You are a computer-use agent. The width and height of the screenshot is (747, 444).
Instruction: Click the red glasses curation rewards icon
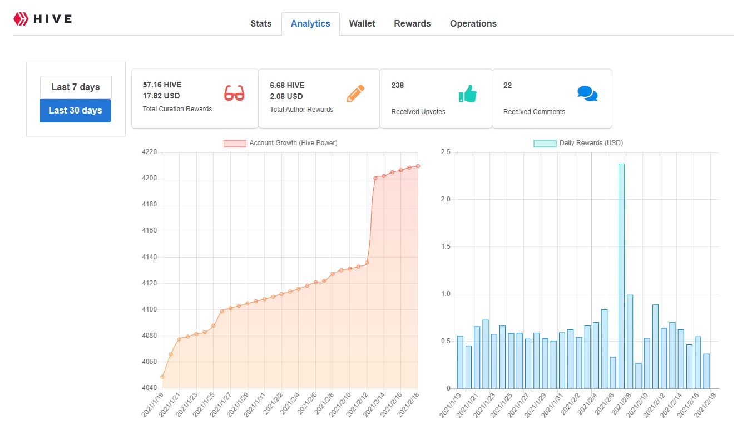click(234, 93)
